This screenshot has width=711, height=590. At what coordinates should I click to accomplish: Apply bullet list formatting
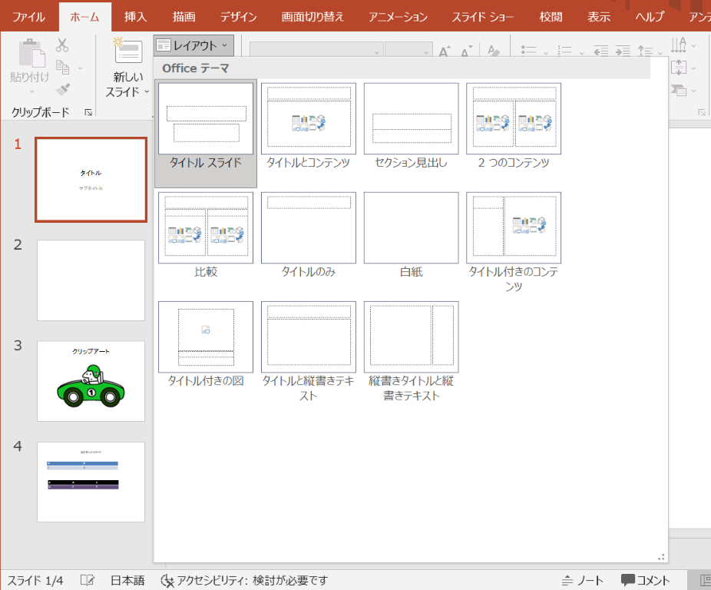point(530,51)
